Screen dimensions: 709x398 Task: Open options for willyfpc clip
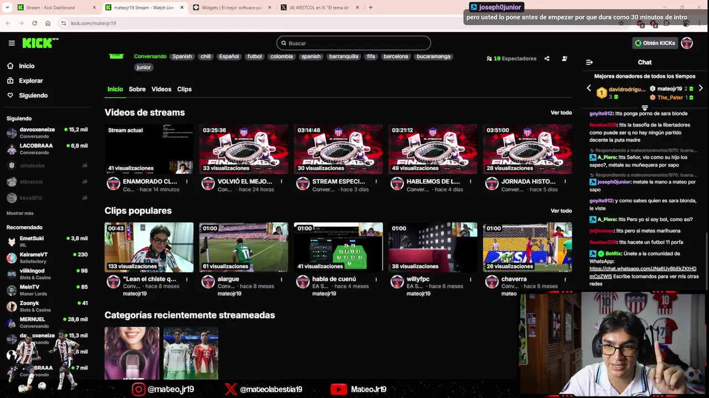[471, 279]
